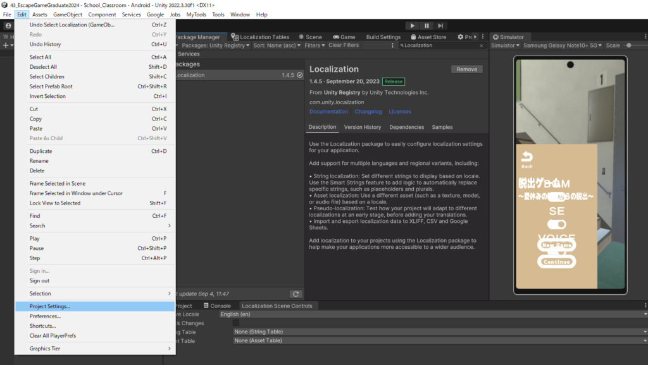Switch to the Scene tab
This screenshot has width=648, height=365.
(310, 37)
